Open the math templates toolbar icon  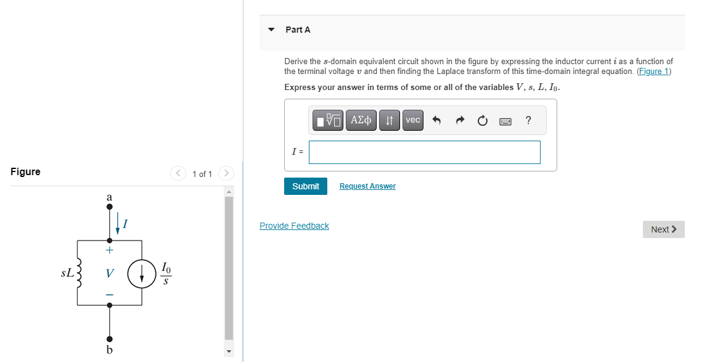327,120
